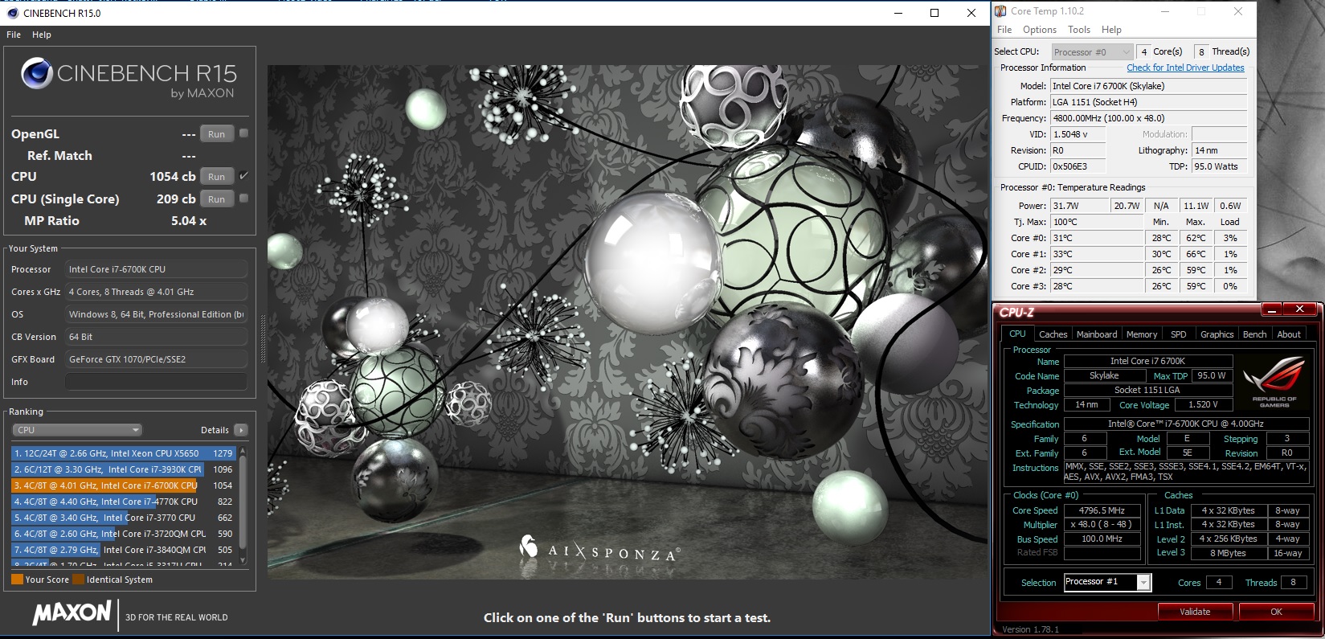Click the CPU-Z Validate button
1325x639 pixels.
1195,612
